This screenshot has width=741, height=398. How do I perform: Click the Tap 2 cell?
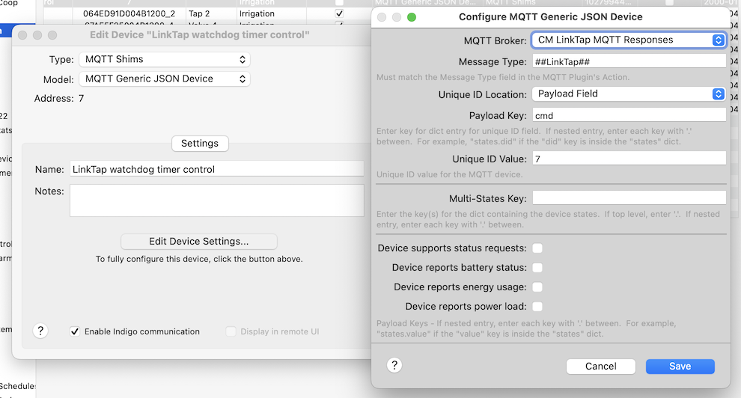point(199,13)
